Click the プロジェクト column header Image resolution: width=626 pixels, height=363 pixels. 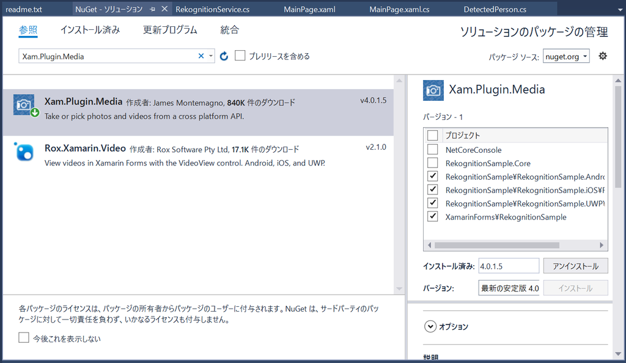click(x=463, y=135)
